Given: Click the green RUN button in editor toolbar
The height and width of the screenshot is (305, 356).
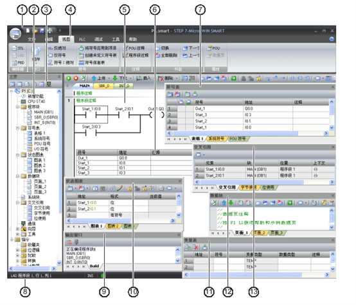Looking at the screenshot, I should (x=69, y=78).
